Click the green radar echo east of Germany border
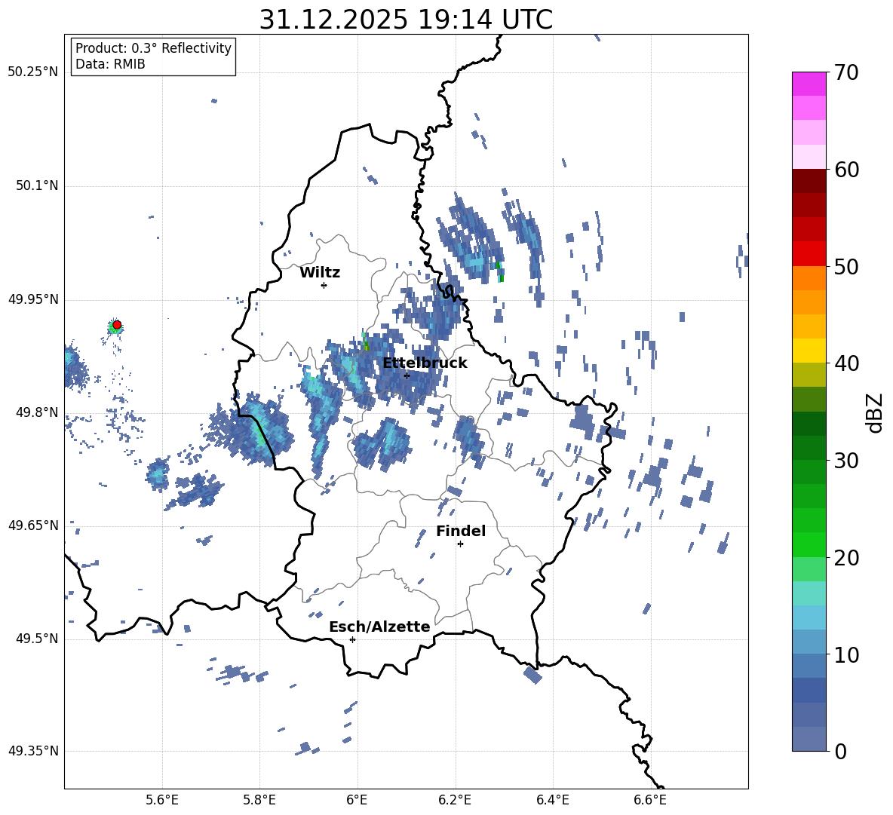Screen dimensions: 893x815 pyautogui.click(x=499, y=272)
